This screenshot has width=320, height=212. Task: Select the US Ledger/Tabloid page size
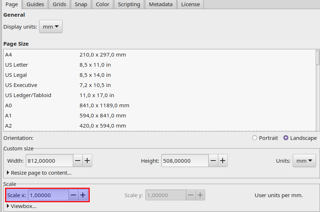[x=159, y=95]
